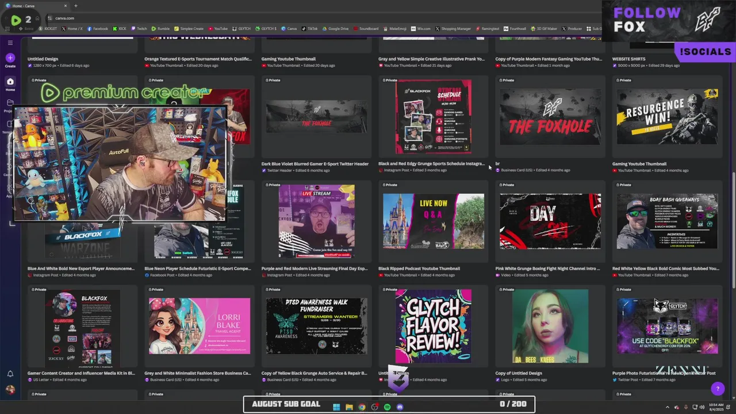736x414 pixels.
Task: Open the Twitch bookmark
Action: tap(139, 28)
